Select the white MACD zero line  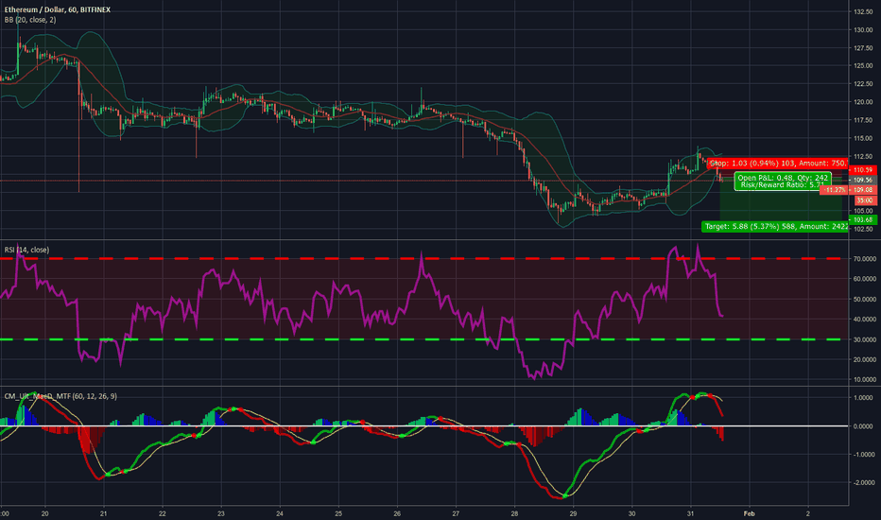click(424, 426)
